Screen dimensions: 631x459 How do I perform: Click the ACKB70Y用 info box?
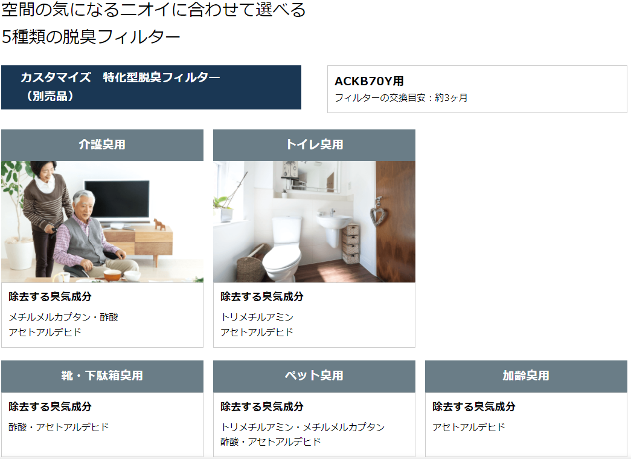[x=477, y=89]
